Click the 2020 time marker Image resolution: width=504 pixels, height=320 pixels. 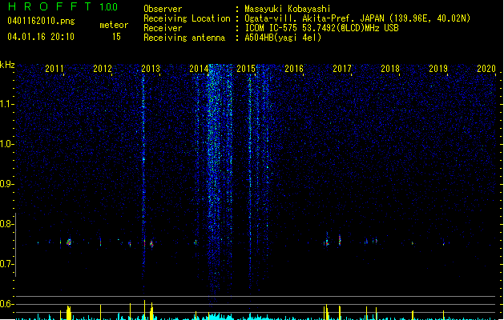486,69
